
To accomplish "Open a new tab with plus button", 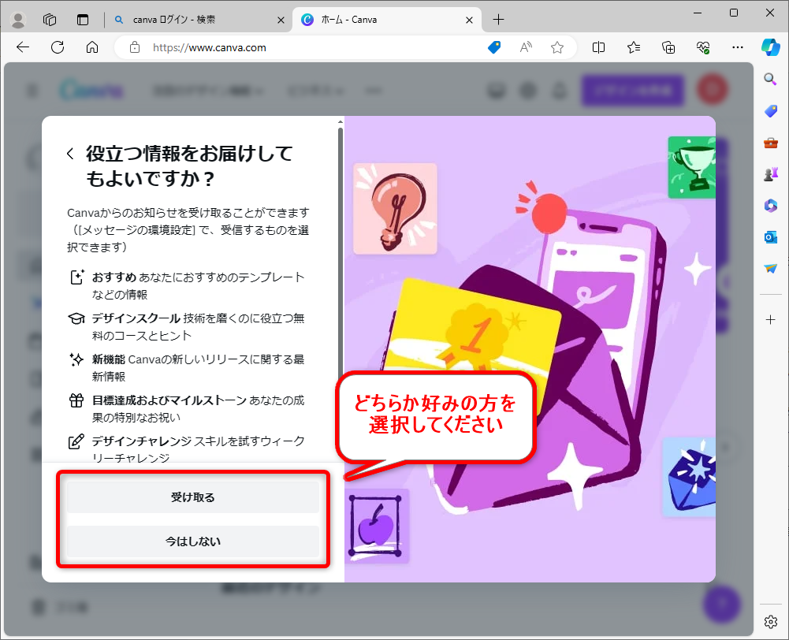I will point(498,20).
